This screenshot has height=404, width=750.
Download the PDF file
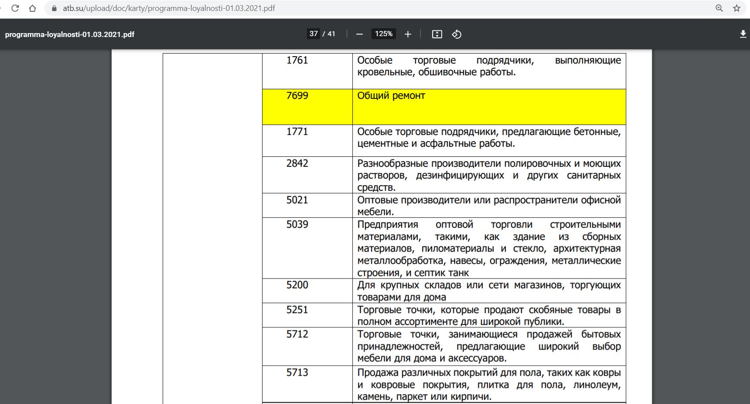point(743,34)
